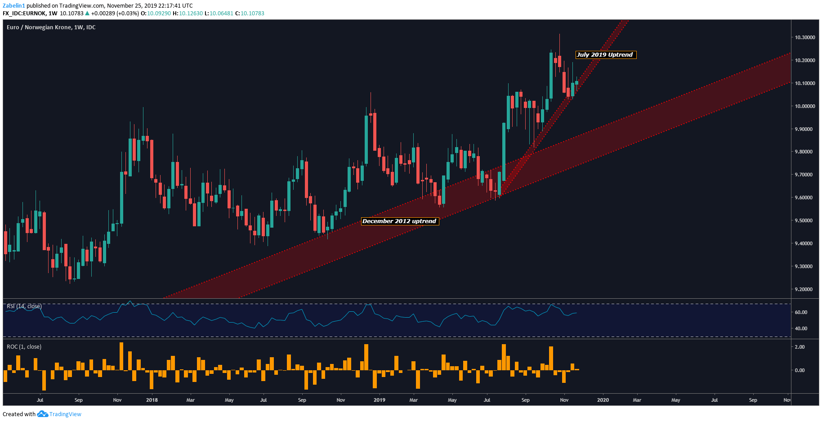Click the 2019 time axis label
822x422 pixels.
(380, 400)
